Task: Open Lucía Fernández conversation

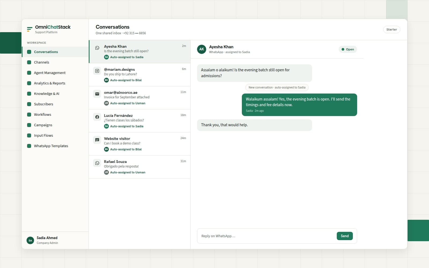Action: point(139,121)
